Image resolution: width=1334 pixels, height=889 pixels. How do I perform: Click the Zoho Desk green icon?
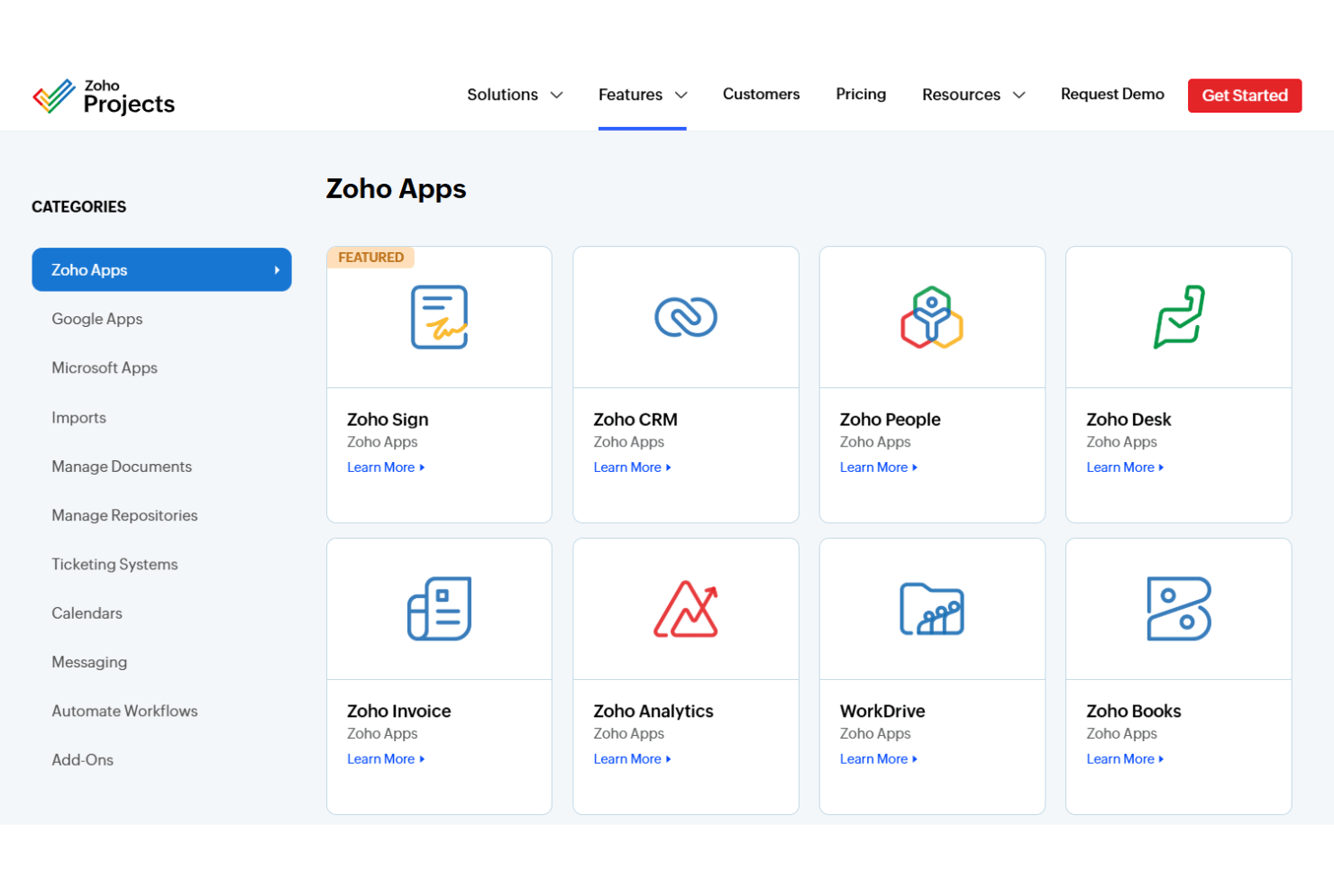1179,317
